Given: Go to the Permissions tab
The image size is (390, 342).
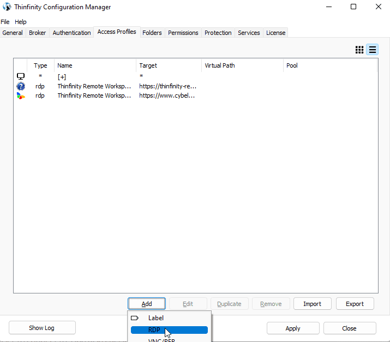Looking at the screenshot, I should (183, 33).
